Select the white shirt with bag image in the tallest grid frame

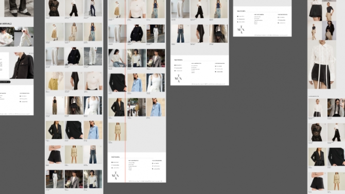click(93, 179)
